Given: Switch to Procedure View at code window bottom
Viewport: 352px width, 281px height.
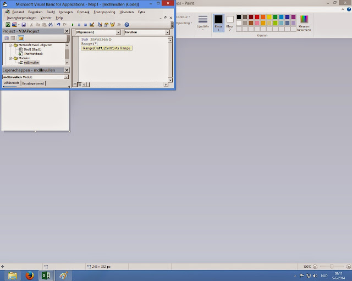Looking at the screenshot, I should pyautogui.click(x=75, y=85).
